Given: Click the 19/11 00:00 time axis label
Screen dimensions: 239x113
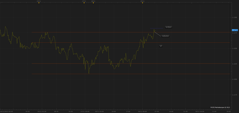Looking at the screenshot, I should coord(142,111).
